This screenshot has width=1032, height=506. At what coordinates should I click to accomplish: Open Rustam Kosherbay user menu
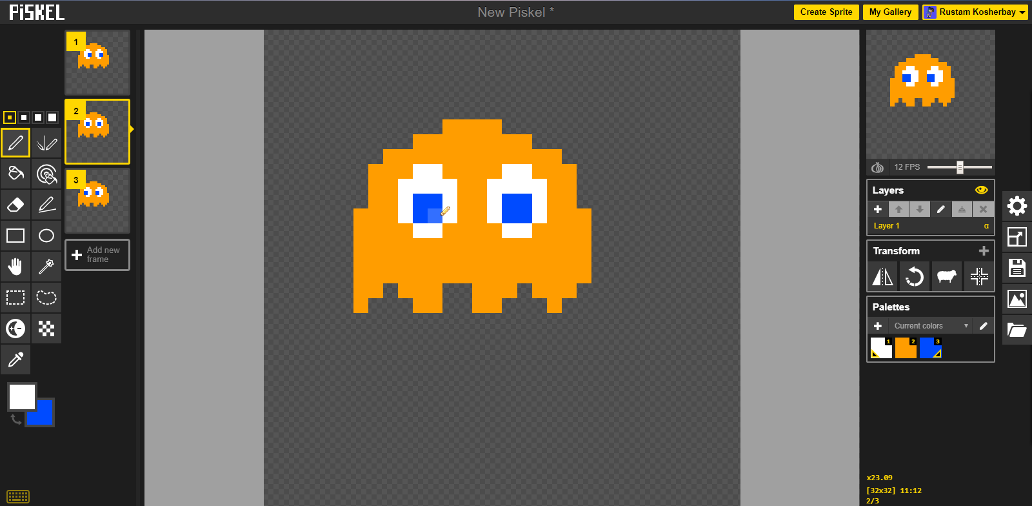[x=975, y=12]
